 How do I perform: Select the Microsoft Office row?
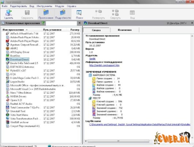click(x=43, y=85)
